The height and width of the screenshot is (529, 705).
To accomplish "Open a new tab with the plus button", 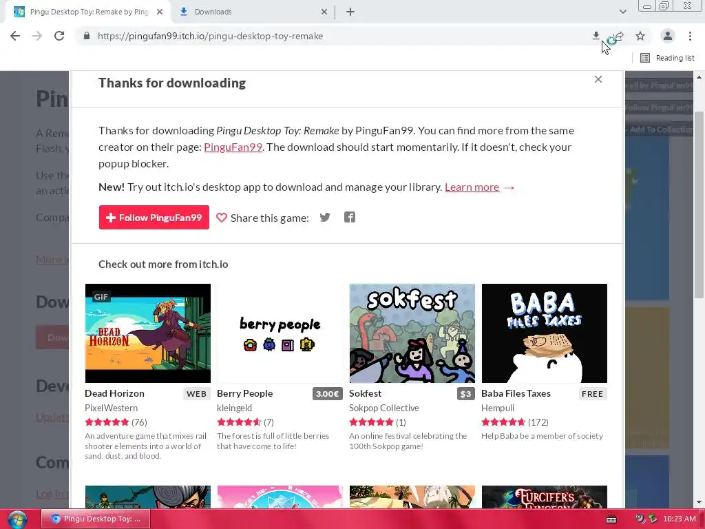I will point(350,12).
